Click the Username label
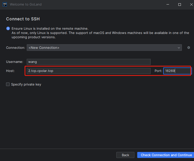 (15, 62)
